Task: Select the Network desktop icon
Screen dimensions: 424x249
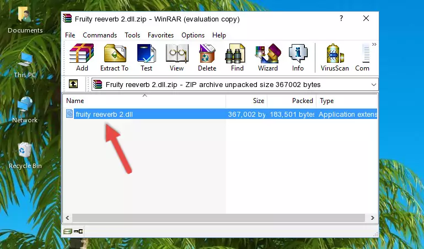Action: [x=25, y=110]
